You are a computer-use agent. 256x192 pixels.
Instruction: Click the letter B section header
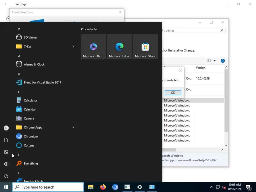(19, 74)
